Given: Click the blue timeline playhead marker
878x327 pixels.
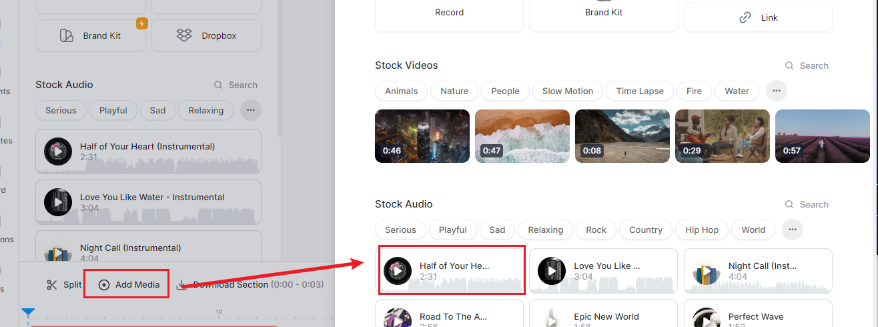Looking at the screenshot, I should (x=28, y=312).
